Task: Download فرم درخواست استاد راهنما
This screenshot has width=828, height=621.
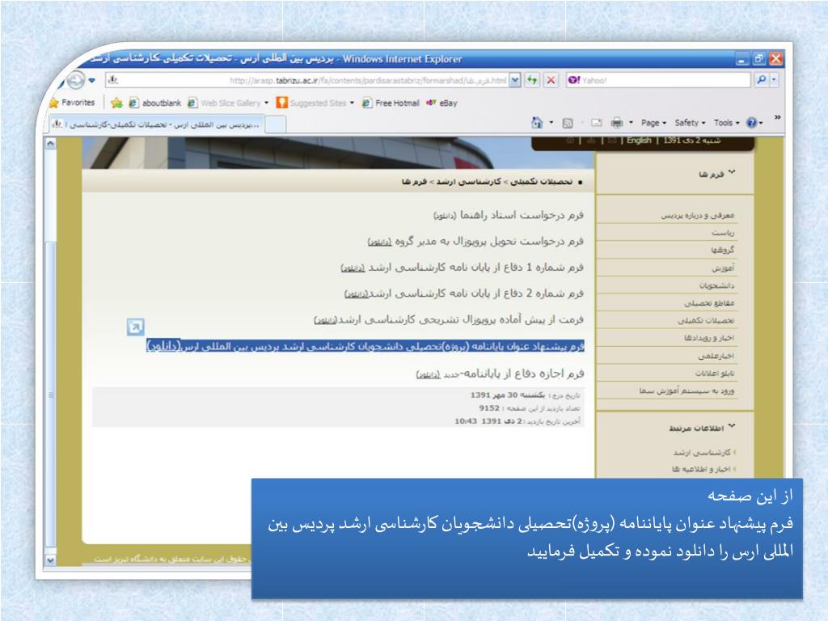Action: (444, 216)
